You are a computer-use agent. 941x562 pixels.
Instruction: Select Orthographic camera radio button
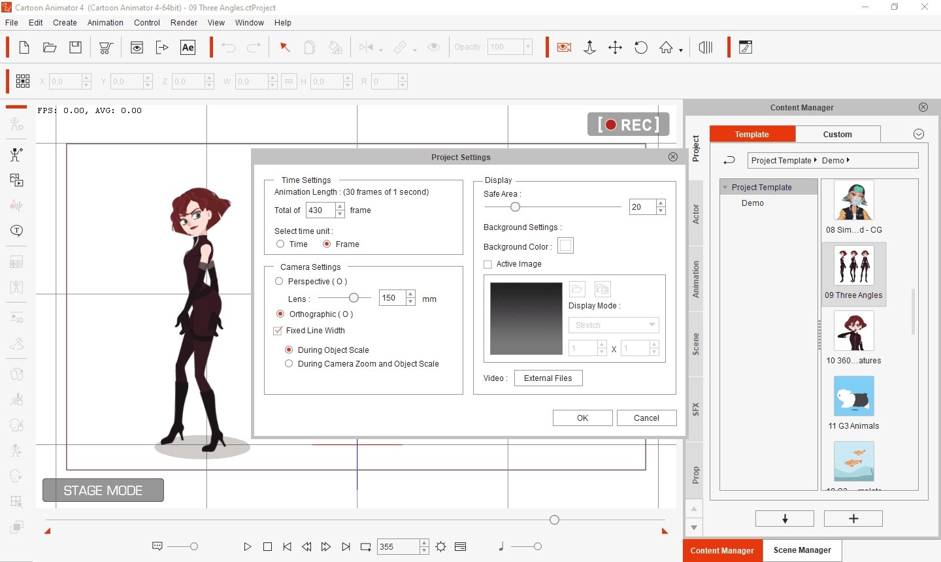[280, 314]
